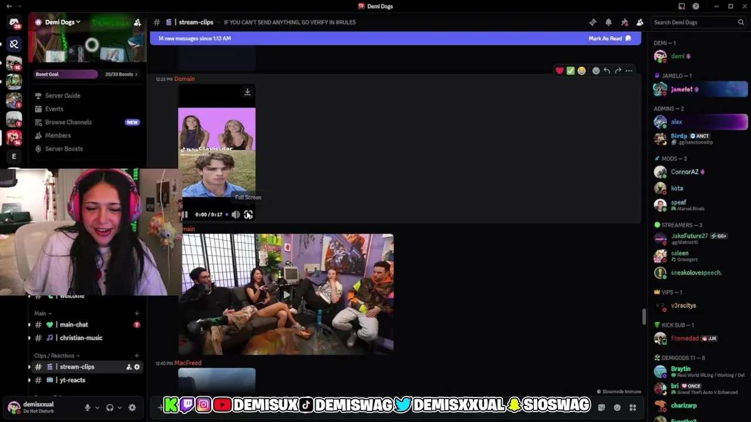Reply to message using arrow icon
Viewport: 751px width, 422px height.
point(607,71)
